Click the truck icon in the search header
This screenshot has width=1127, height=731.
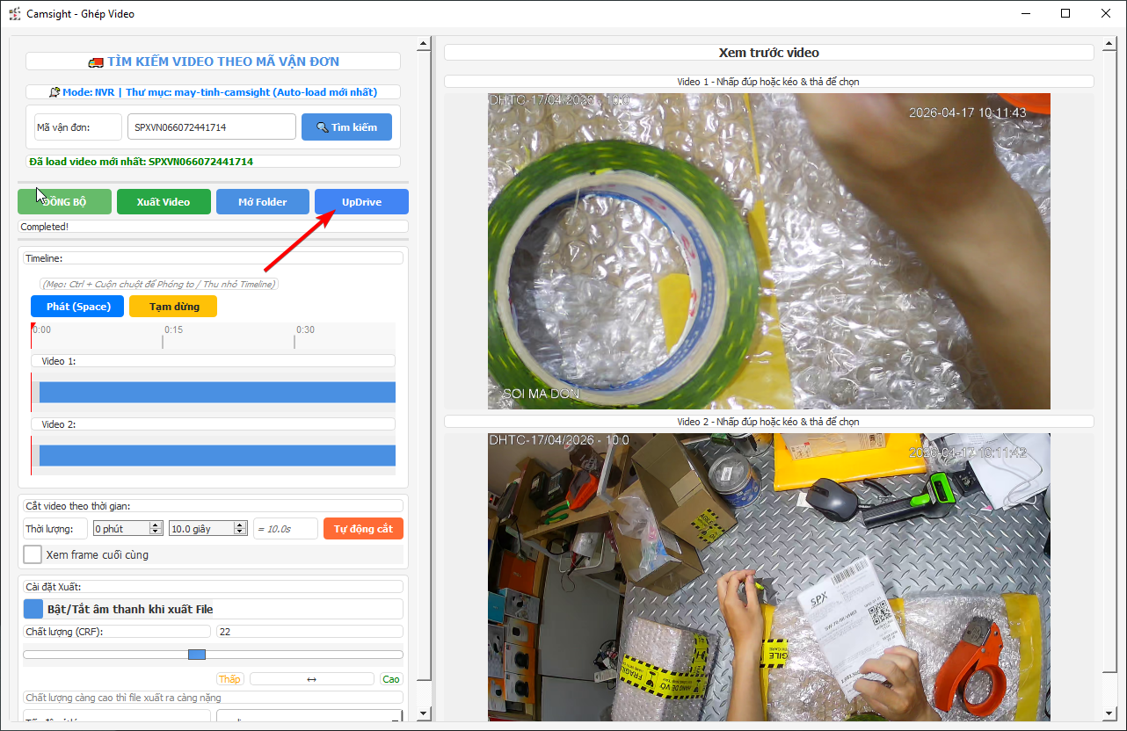pos(96,62)
